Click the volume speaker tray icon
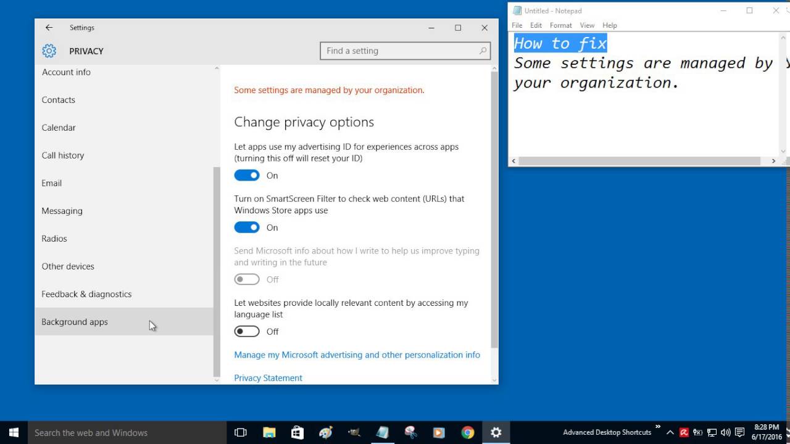Screen dimensions: 790x444 tap(726, 432)
